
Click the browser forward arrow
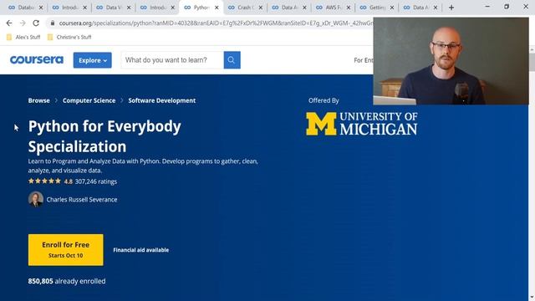click(x=23, y=23)
